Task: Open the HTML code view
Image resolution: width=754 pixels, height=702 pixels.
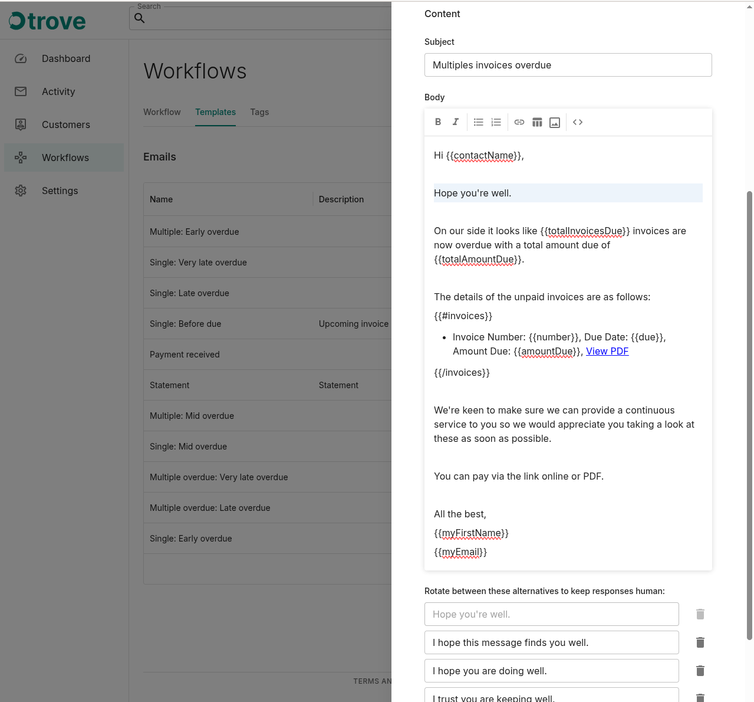Action: tap(578, 122)
